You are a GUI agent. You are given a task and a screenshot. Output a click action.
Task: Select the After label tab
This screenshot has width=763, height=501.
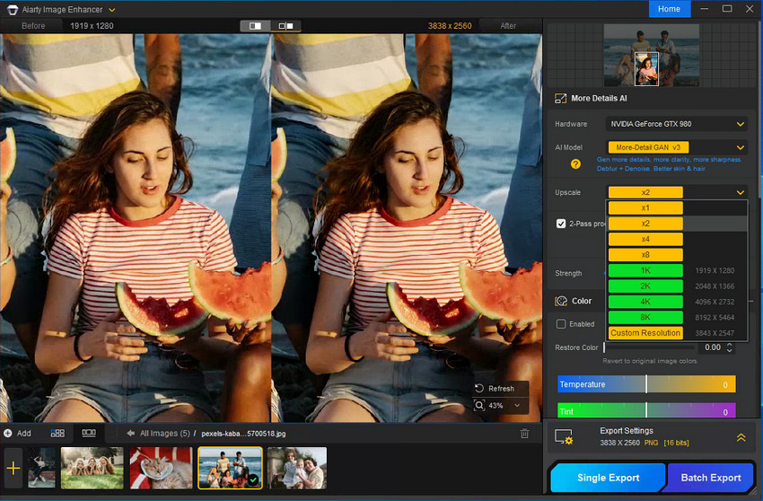[508, 26]
